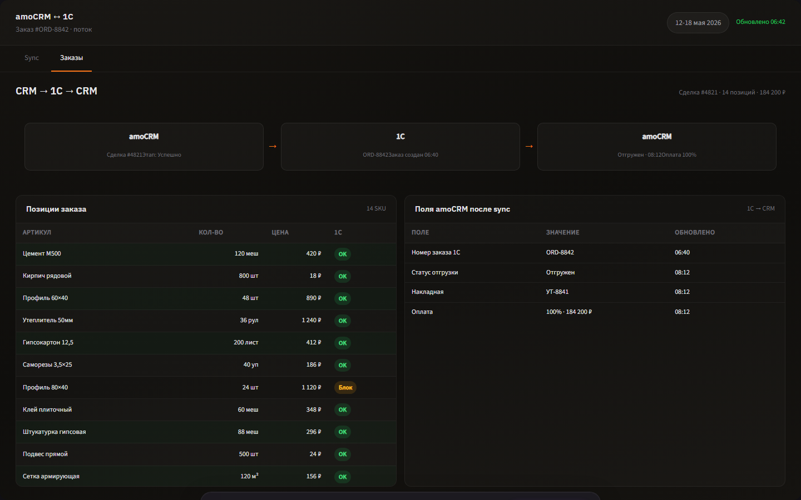Click the OK badge for Сетка армирующая

[x=343, y=477]
